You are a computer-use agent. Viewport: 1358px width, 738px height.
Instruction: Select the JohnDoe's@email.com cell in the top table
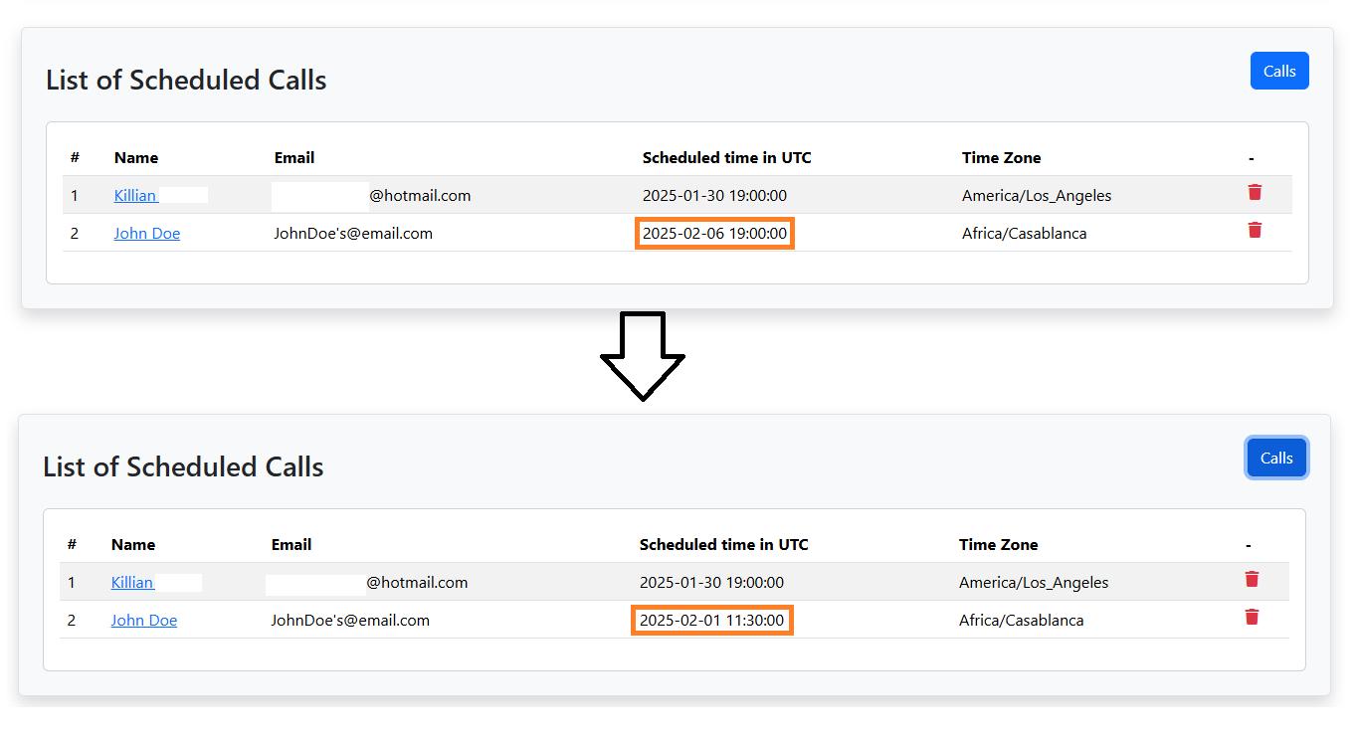[x=353, y=234]
